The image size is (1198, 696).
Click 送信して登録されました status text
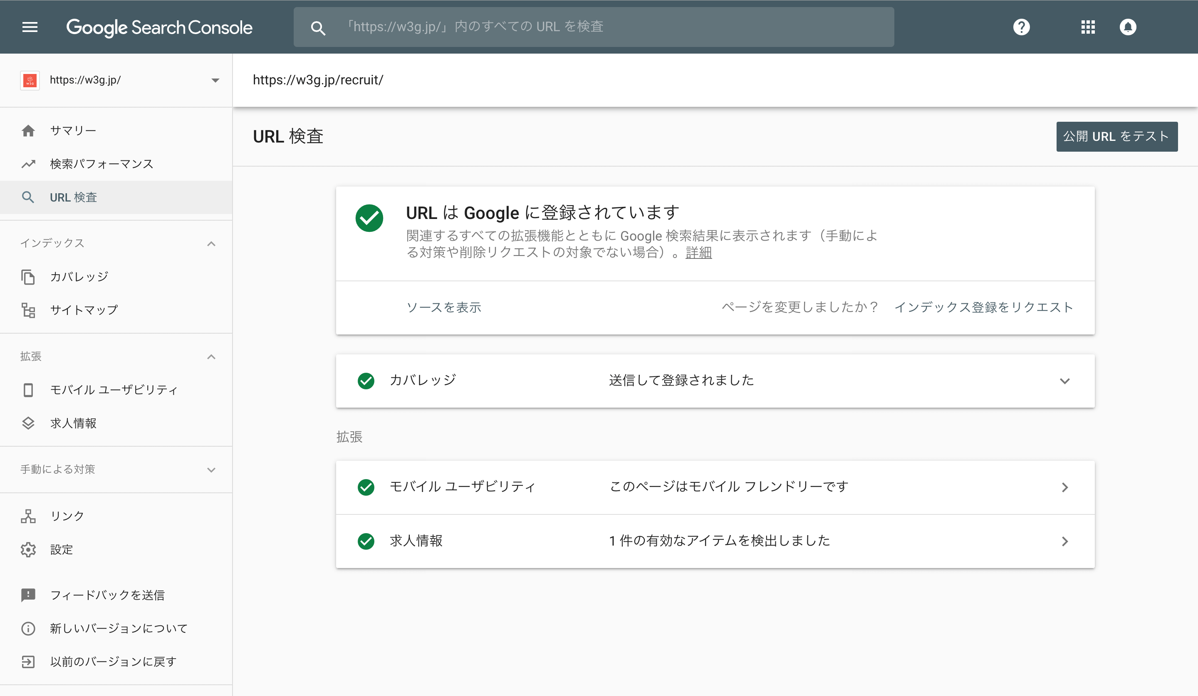click(x=681, y=380)
